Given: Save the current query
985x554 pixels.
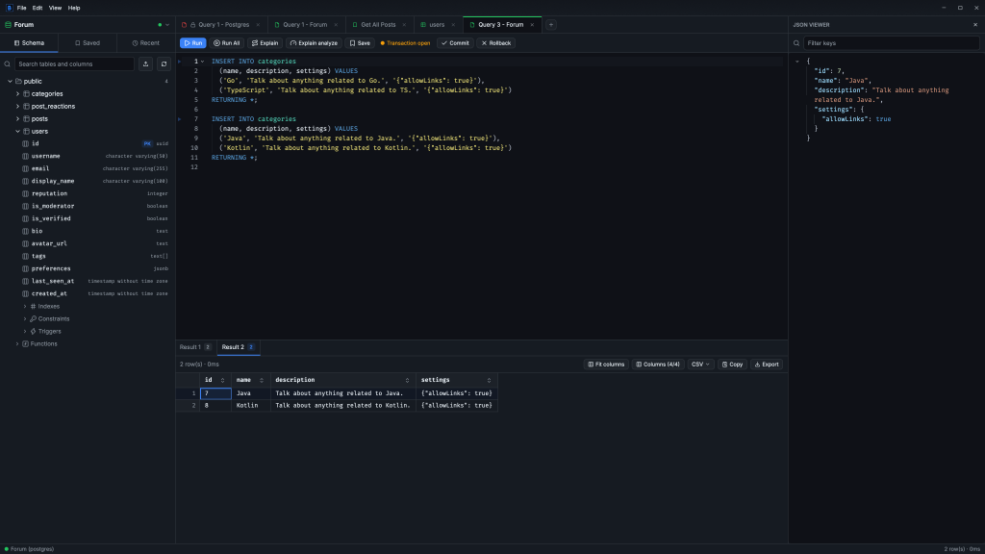Looking at the screenshot, I should [360, 43].
